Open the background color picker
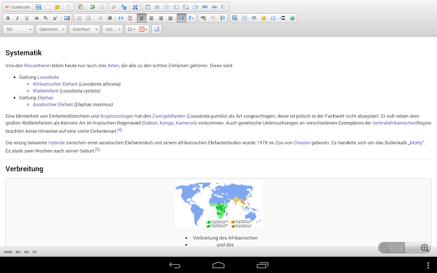The height and width of the screenshot is (273, 437). coord(143,29)
